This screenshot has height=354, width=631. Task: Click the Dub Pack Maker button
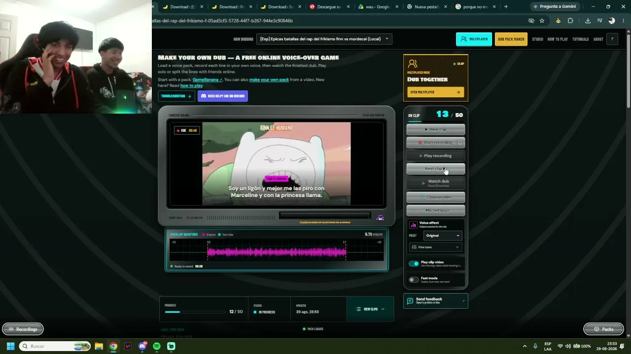click(511, 39)
